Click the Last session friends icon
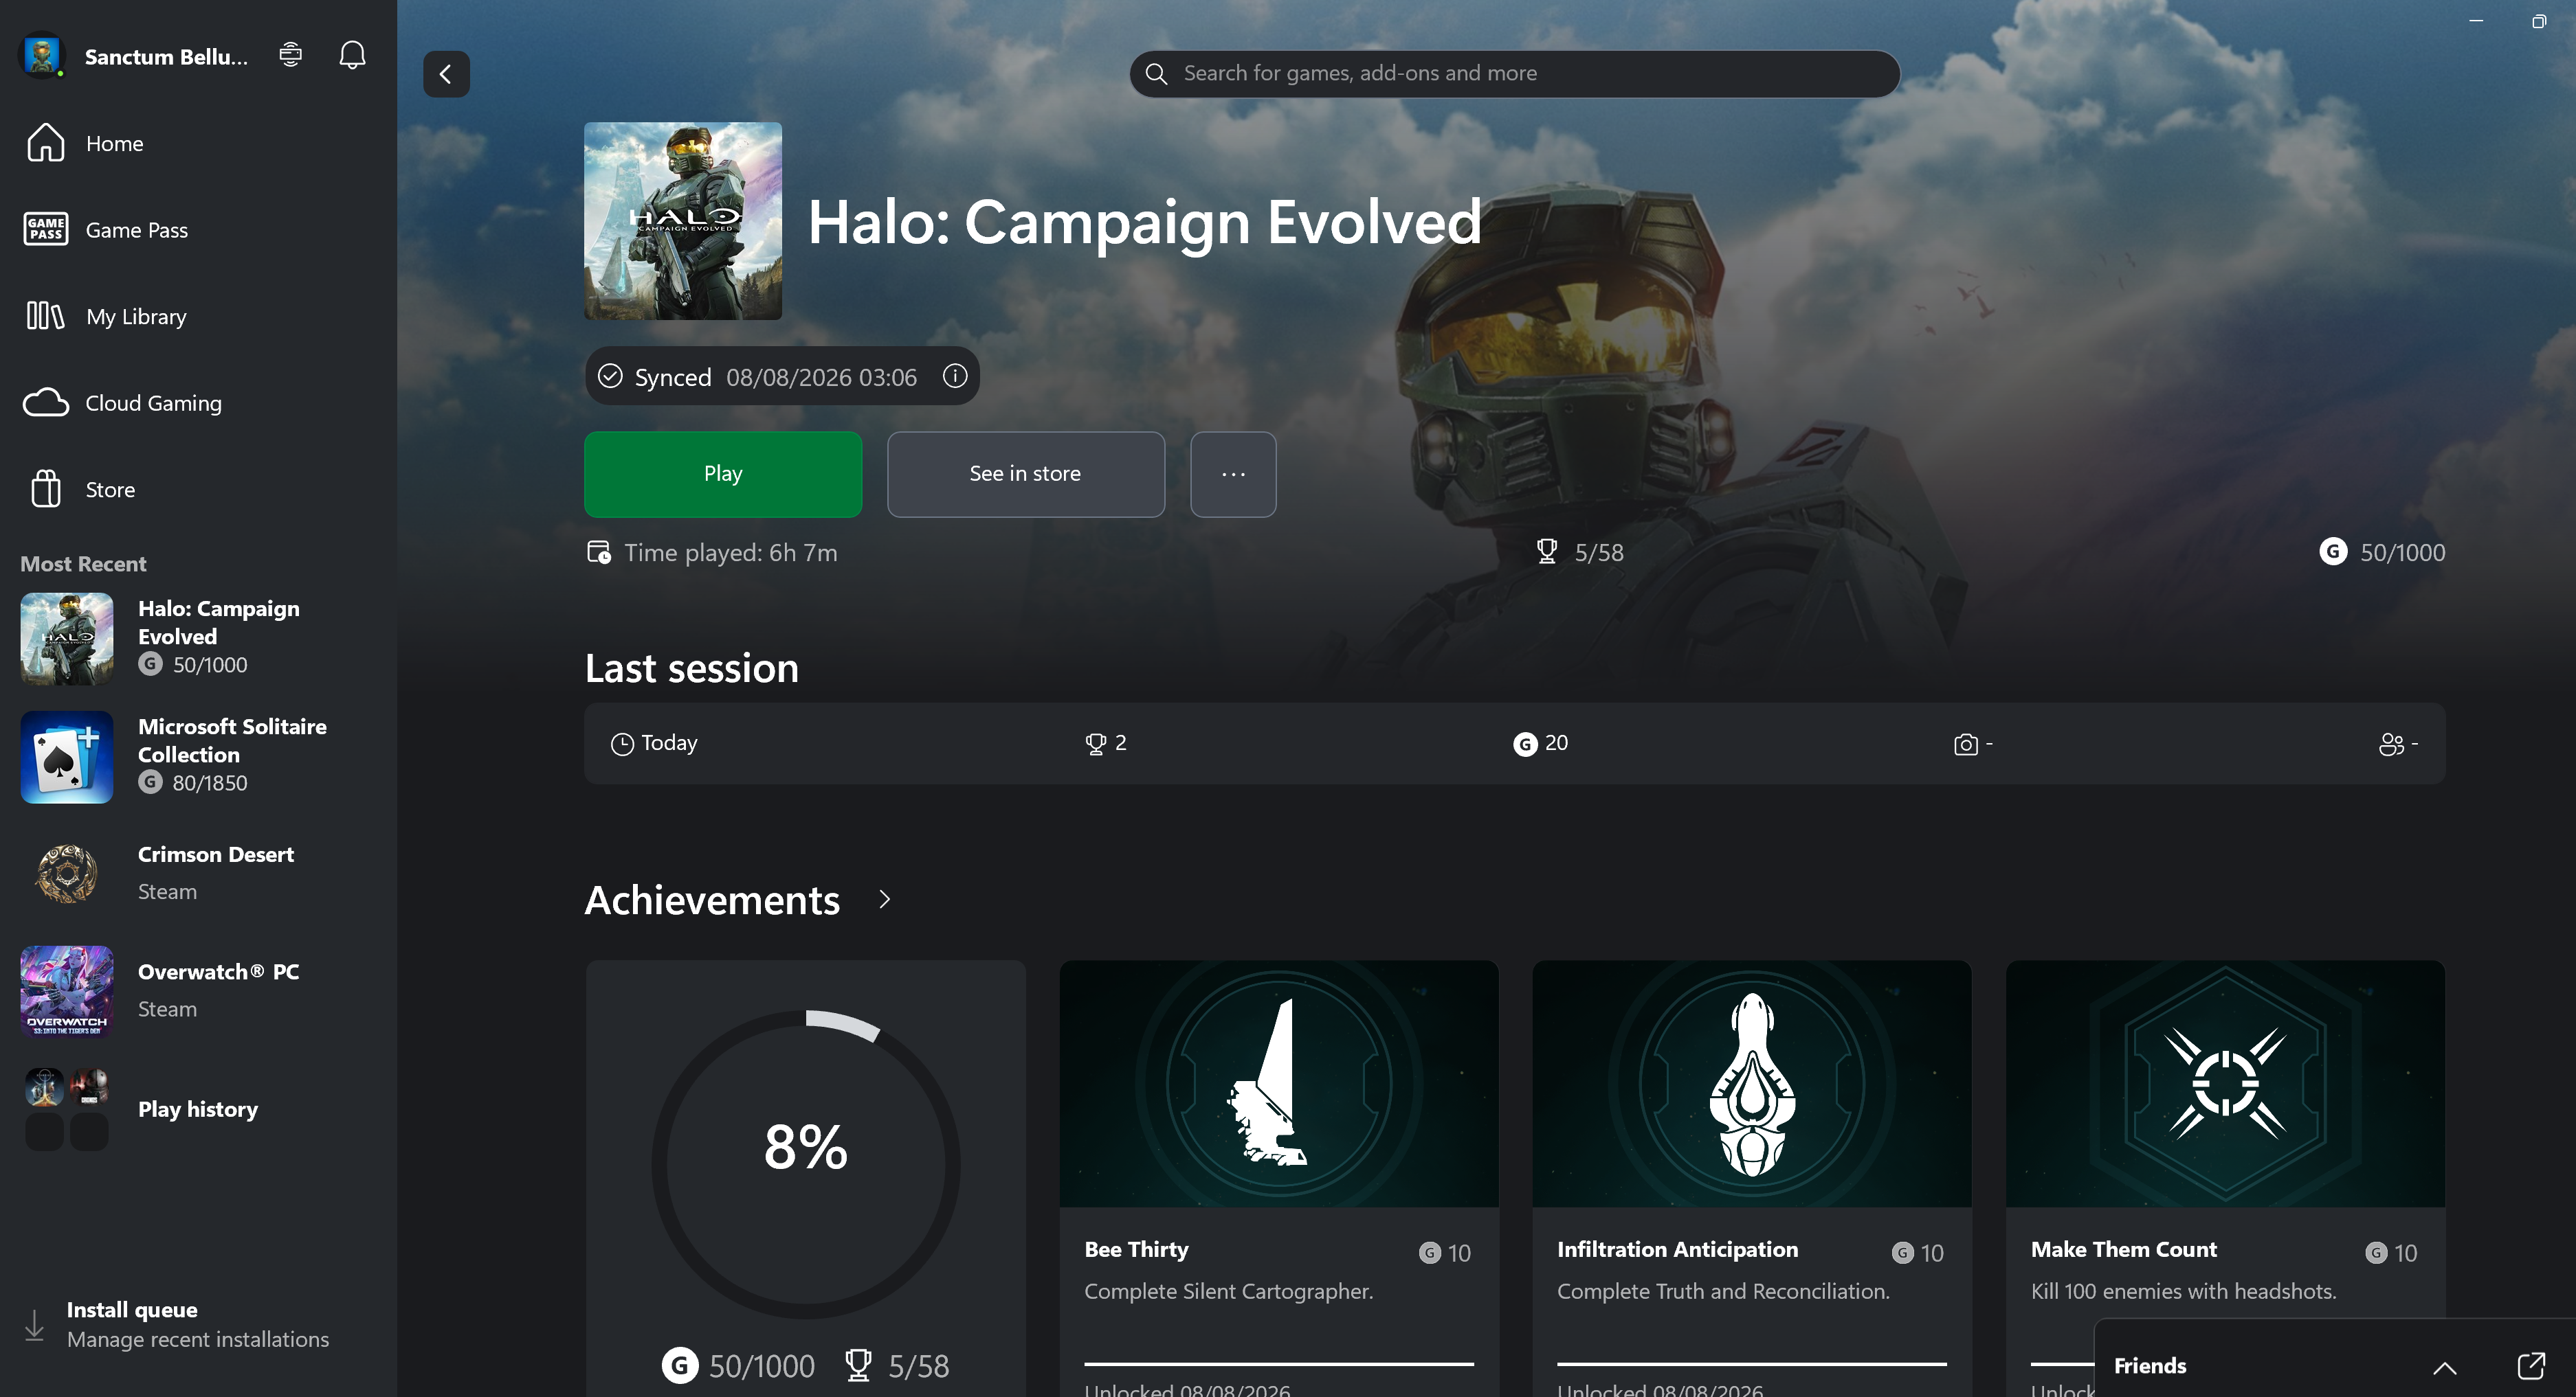 point(2391,745)
